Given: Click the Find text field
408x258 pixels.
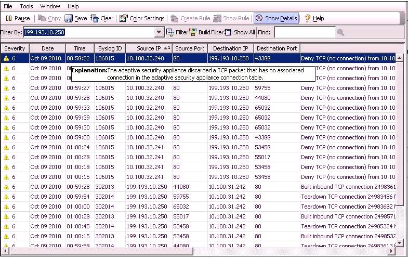Looking at the screenshot, I should (x=305, y=32).
